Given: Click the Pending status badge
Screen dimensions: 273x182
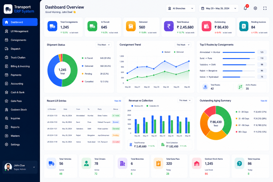Looking at the screenshot, I should (116, 135).
